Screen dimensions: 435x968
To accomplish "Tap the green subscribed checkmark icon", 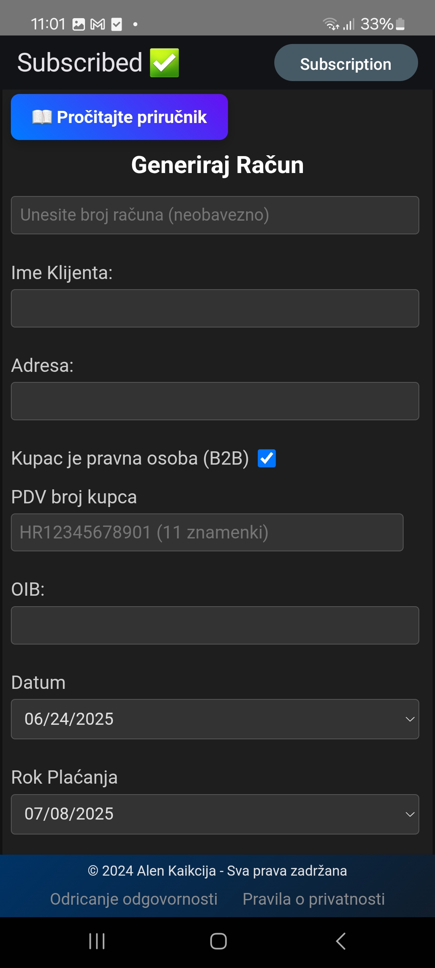I will click(x=164, y=63).
